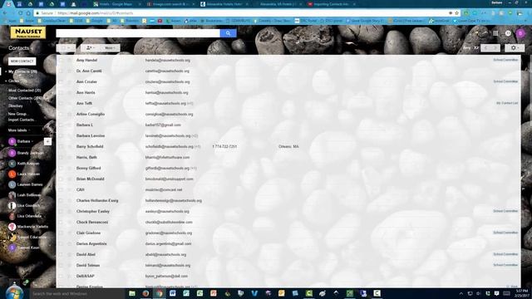Expand More labels in sidebar
Viewport: 532px width, 299px height.
19,130
